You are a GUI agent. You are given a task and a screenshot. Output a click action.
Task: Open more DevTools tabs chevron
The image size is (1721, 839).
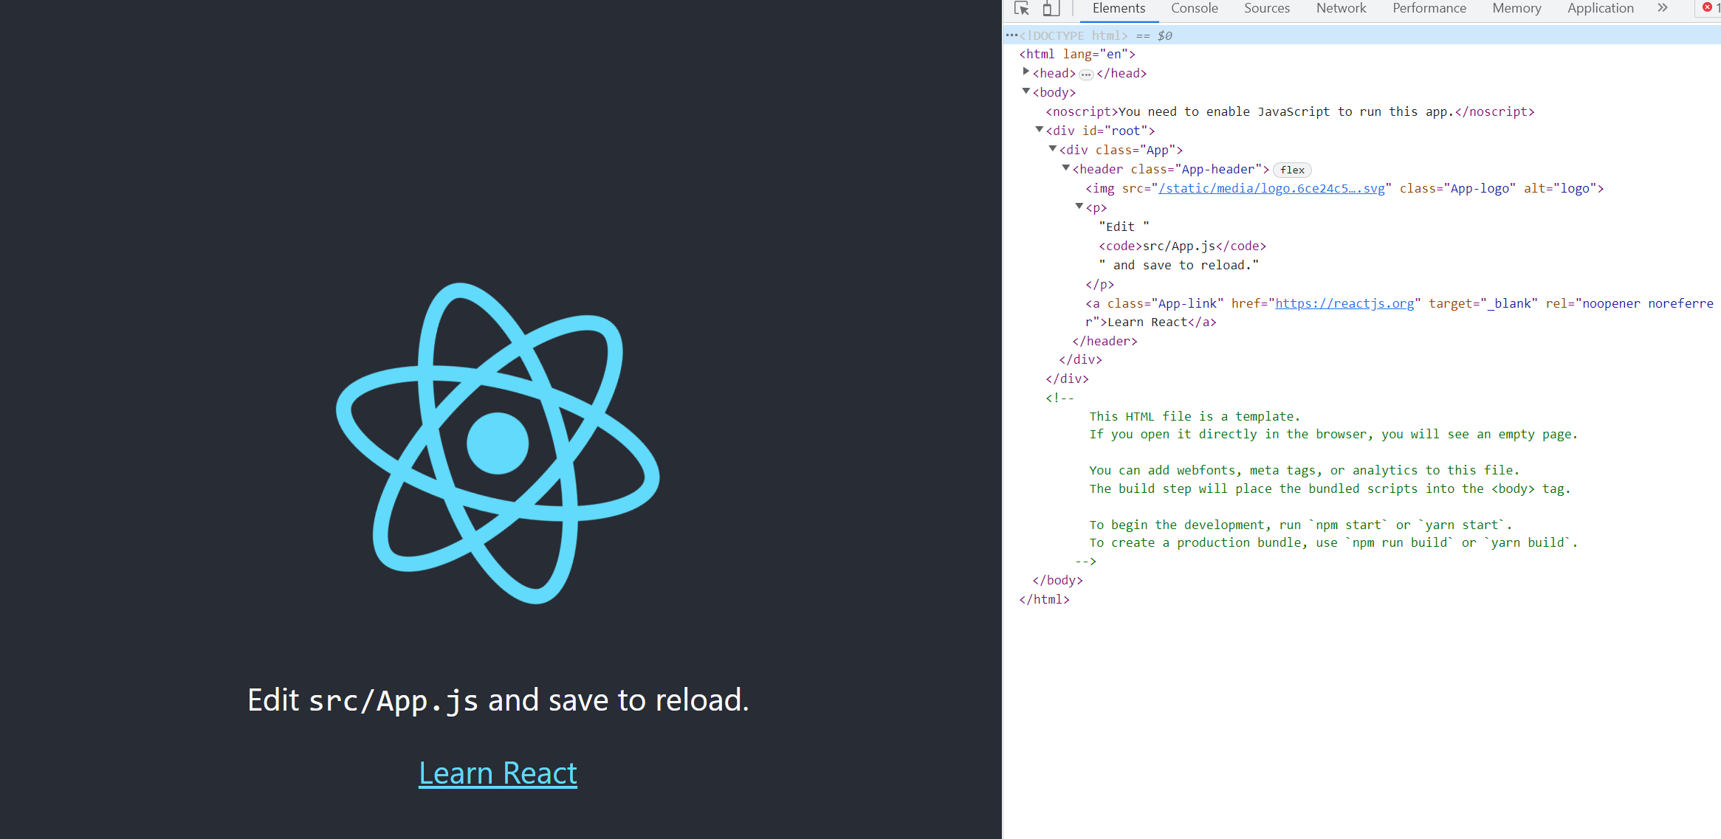1663,8
